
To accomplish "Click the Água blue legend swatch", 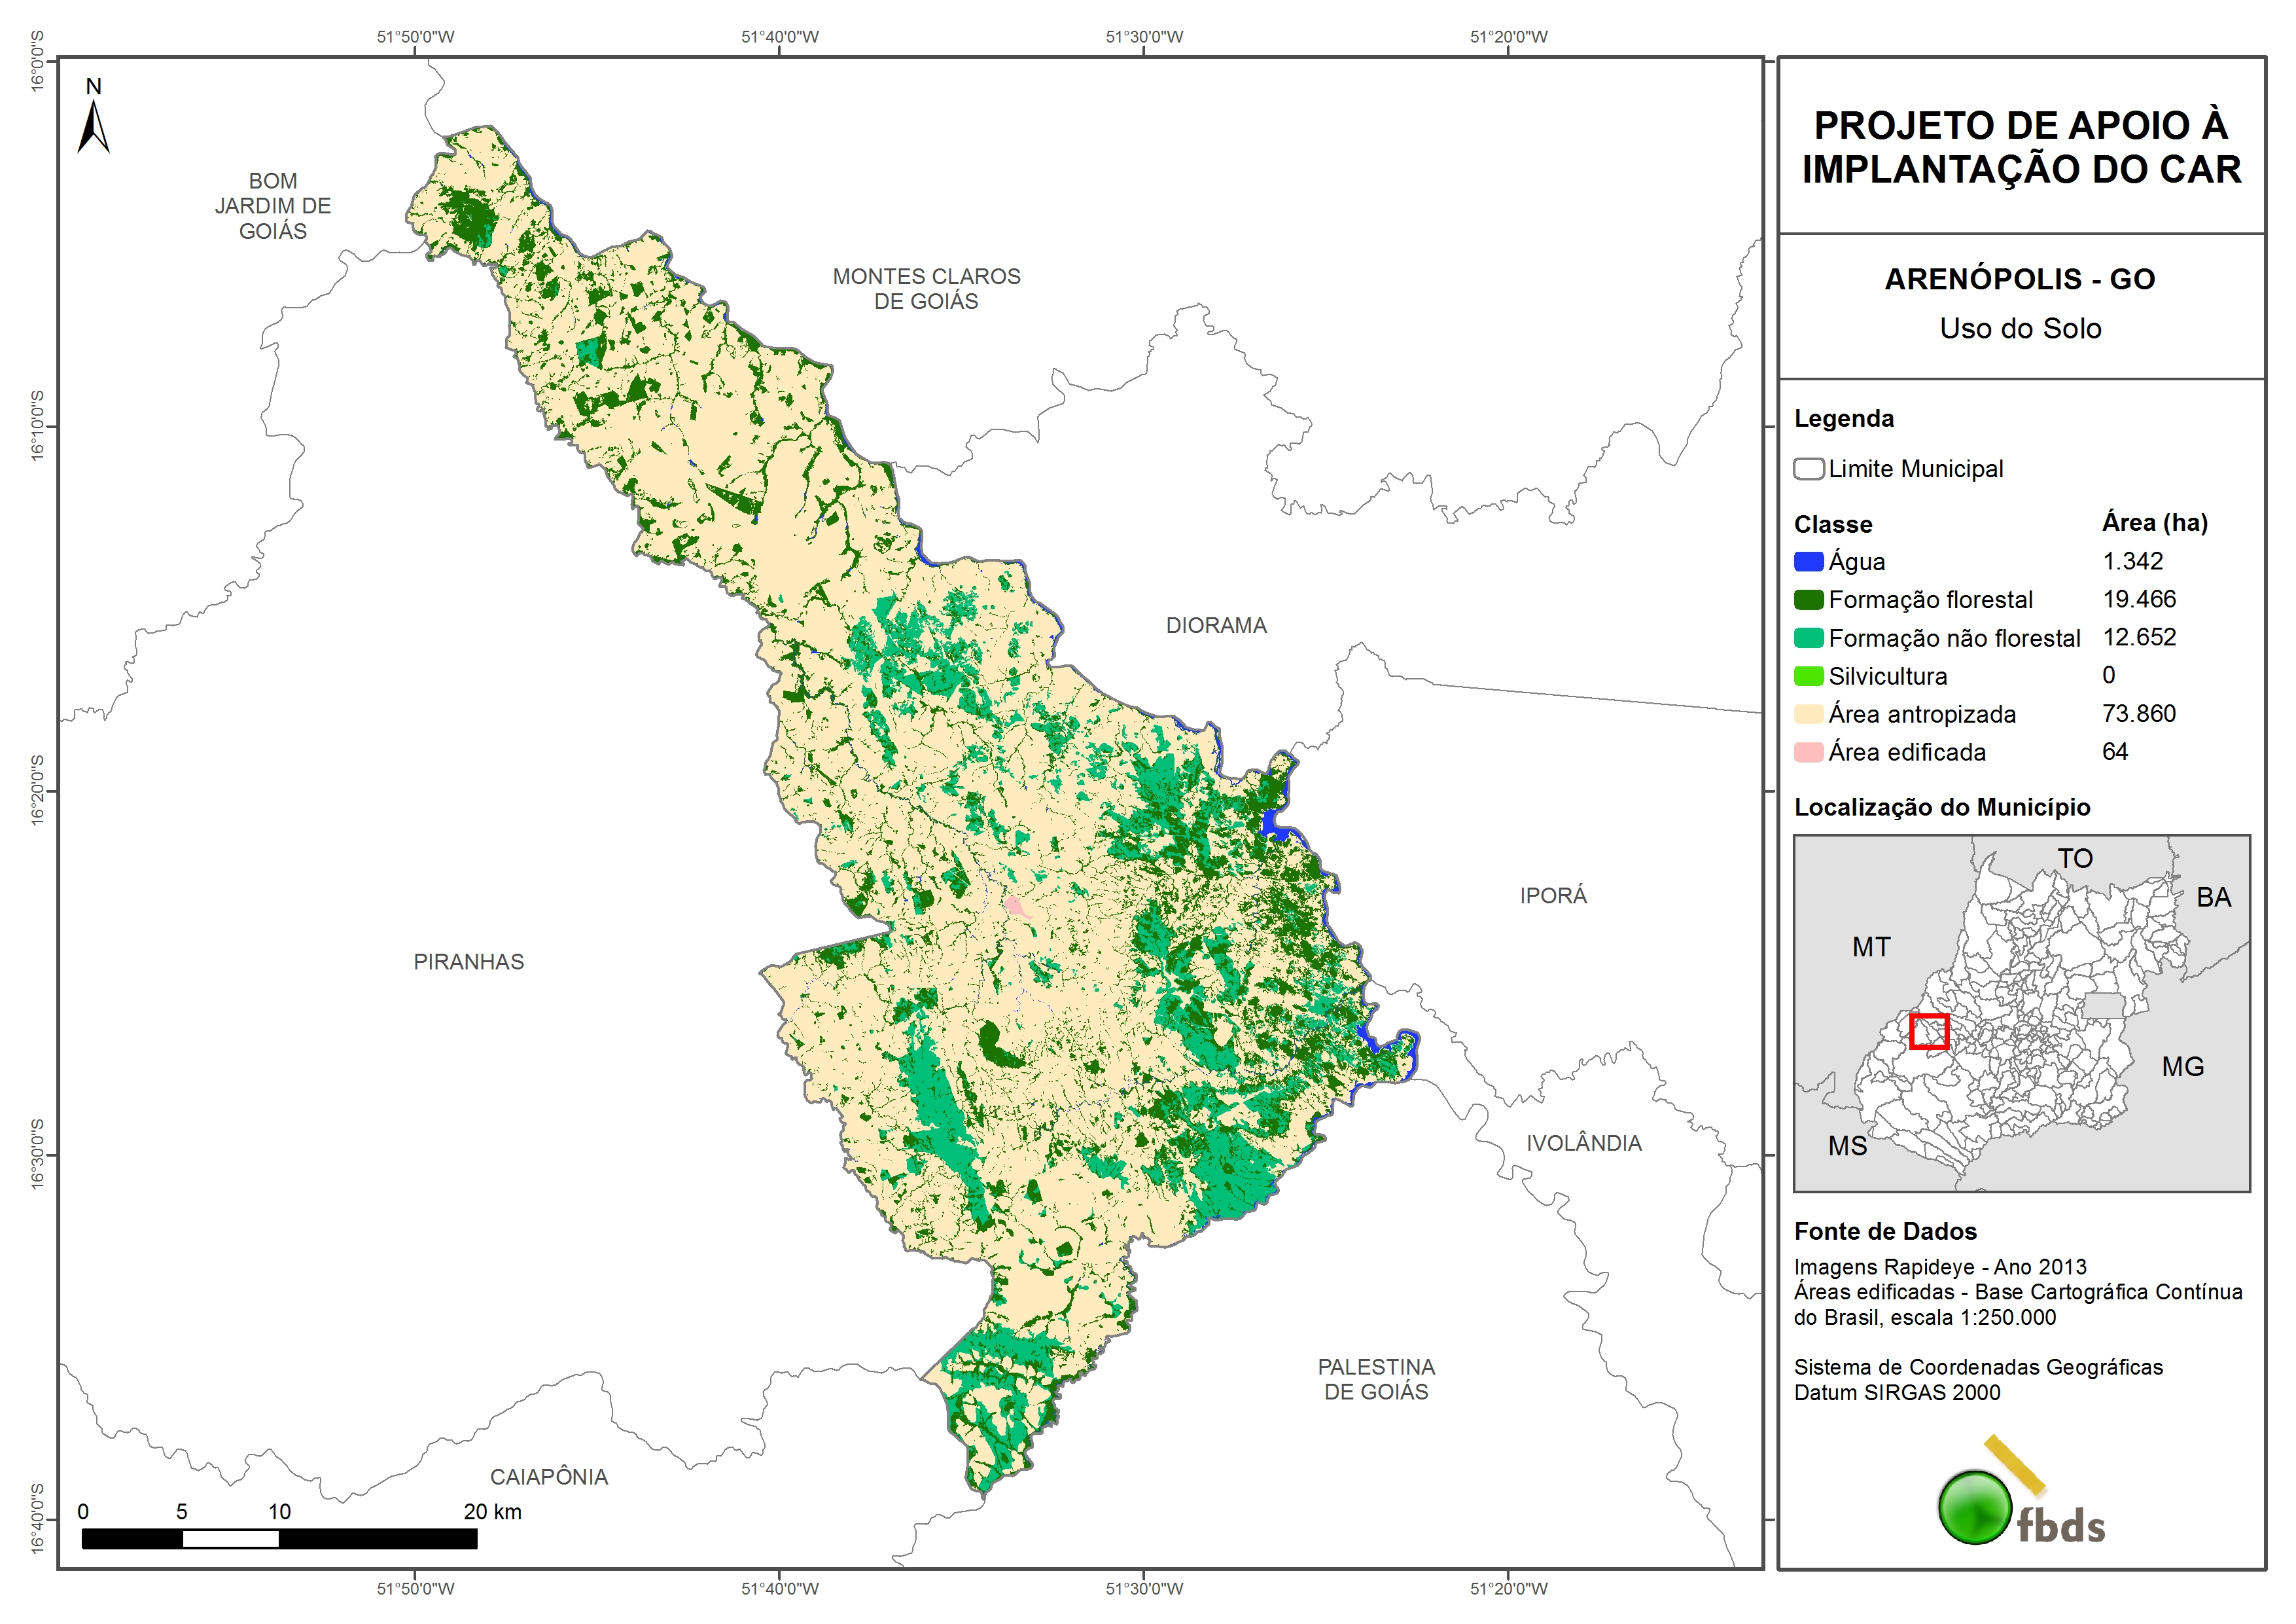I will (1808, 562).
